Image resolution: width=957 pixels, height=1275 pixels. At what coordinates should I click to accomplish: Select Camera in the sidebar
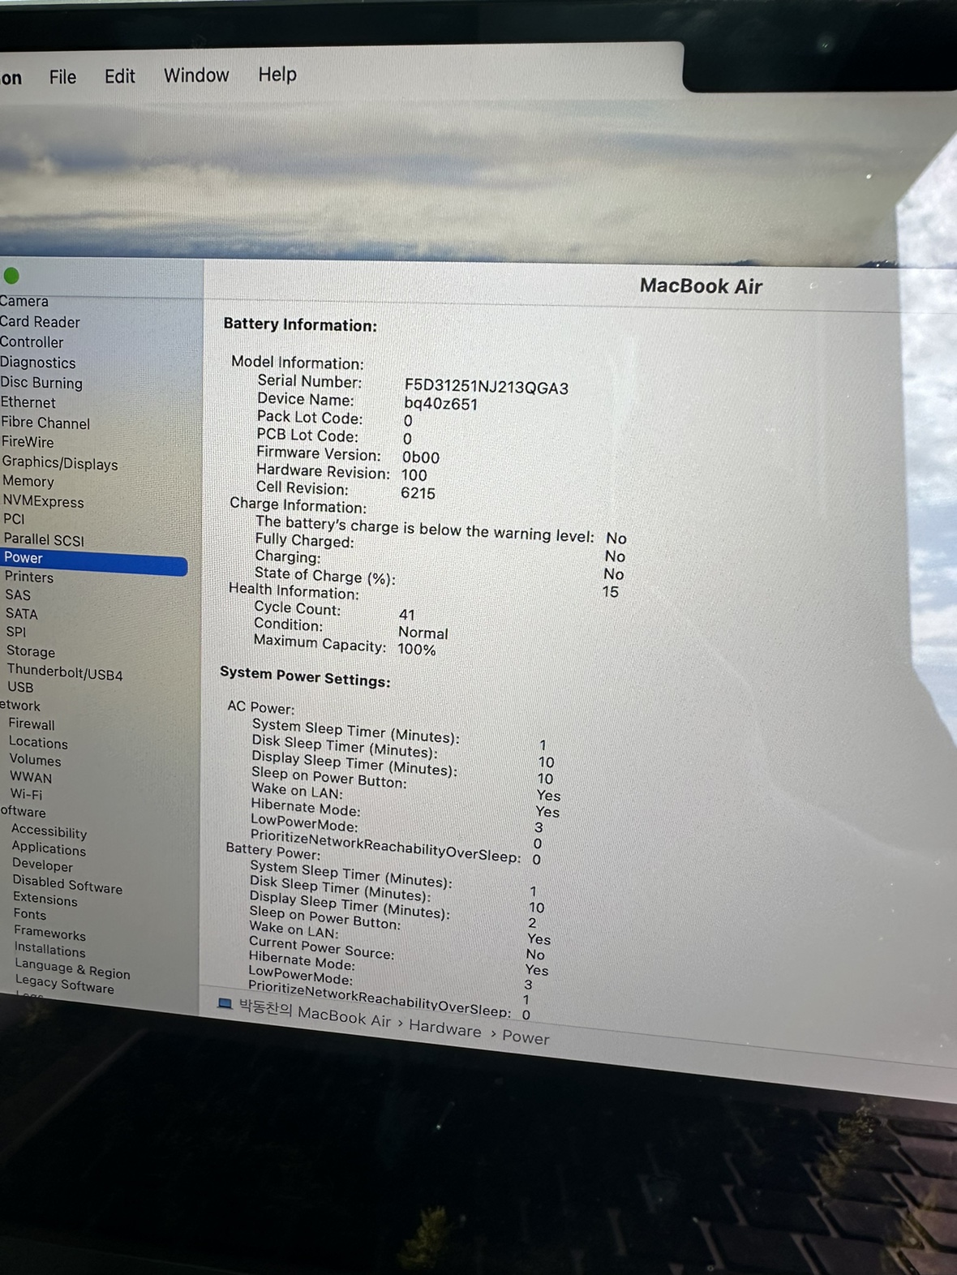(x=24, y=301)
